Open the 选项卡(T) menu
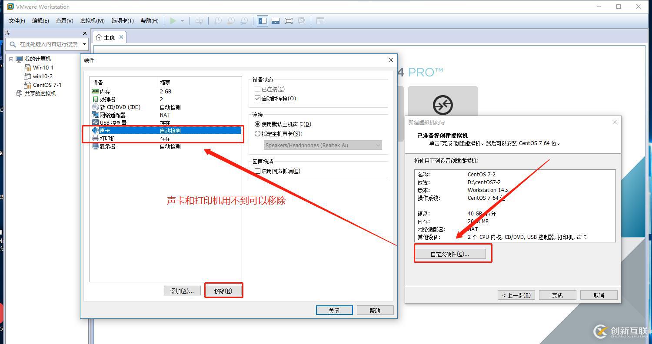Image resolution: width=652 pixels, height=344 pixels. coord(123,21)
